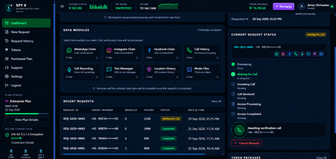This screenshot has height=159, width=336.
Task: Click WhatsApp icon in current request card
Action: [277, 54]
